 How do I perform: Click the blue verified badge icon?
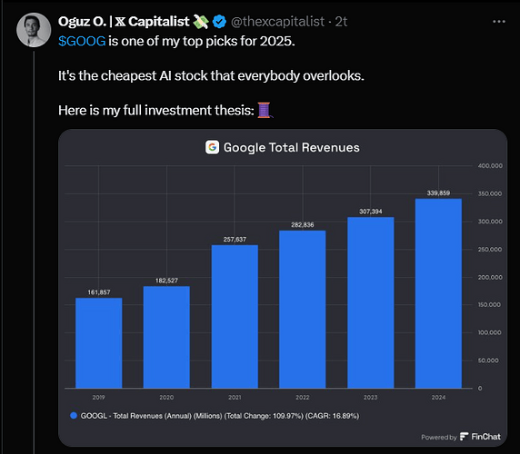pyautogui.click(x=219, y=22)
